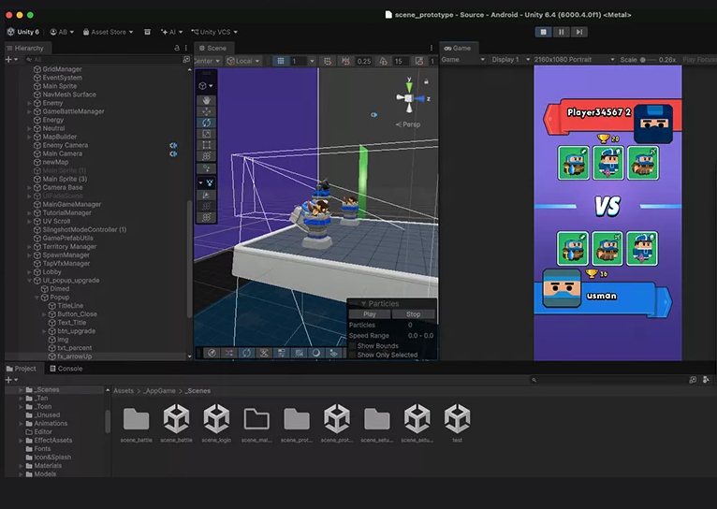Image resolution: width=717 pixels, height=509 pixels.
Task: Enable Show Only Selected checkbox in Particles
Action: pyautogui.click(x=353, y=355)
